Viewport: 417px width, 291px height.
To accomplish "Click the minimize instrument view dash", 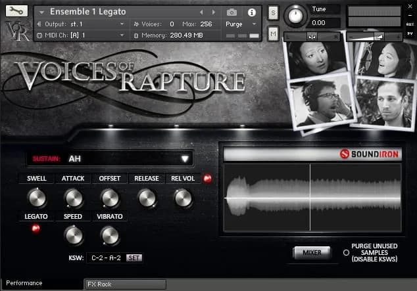I will point(410,15).
